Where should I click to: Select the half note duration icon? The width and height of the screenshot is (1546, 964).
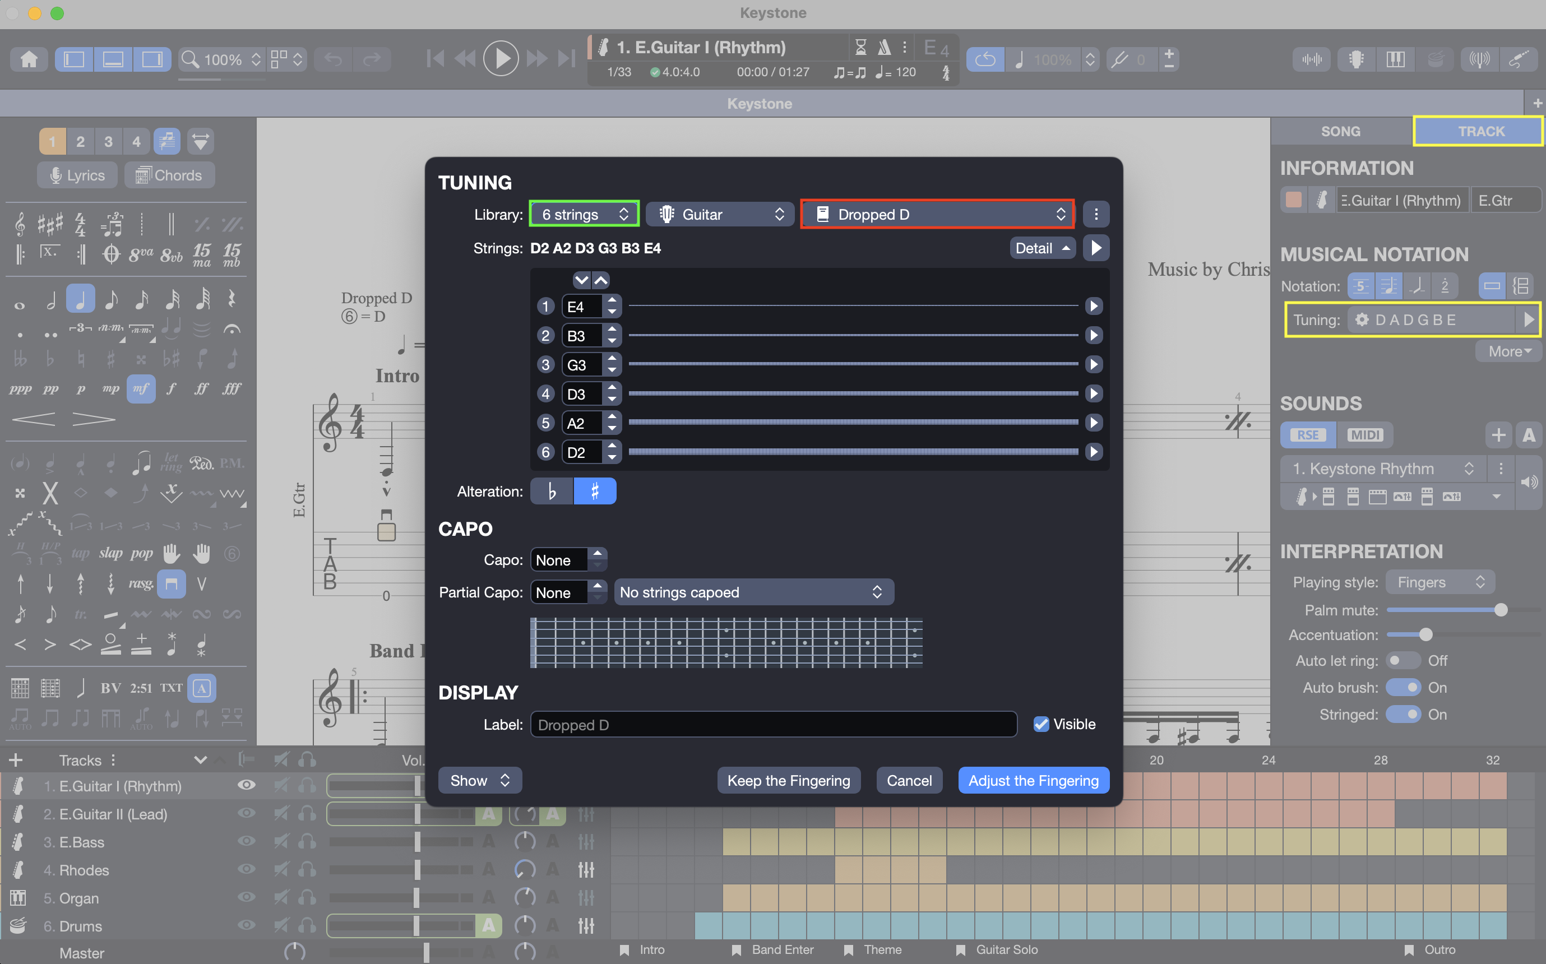click(50, 300)
